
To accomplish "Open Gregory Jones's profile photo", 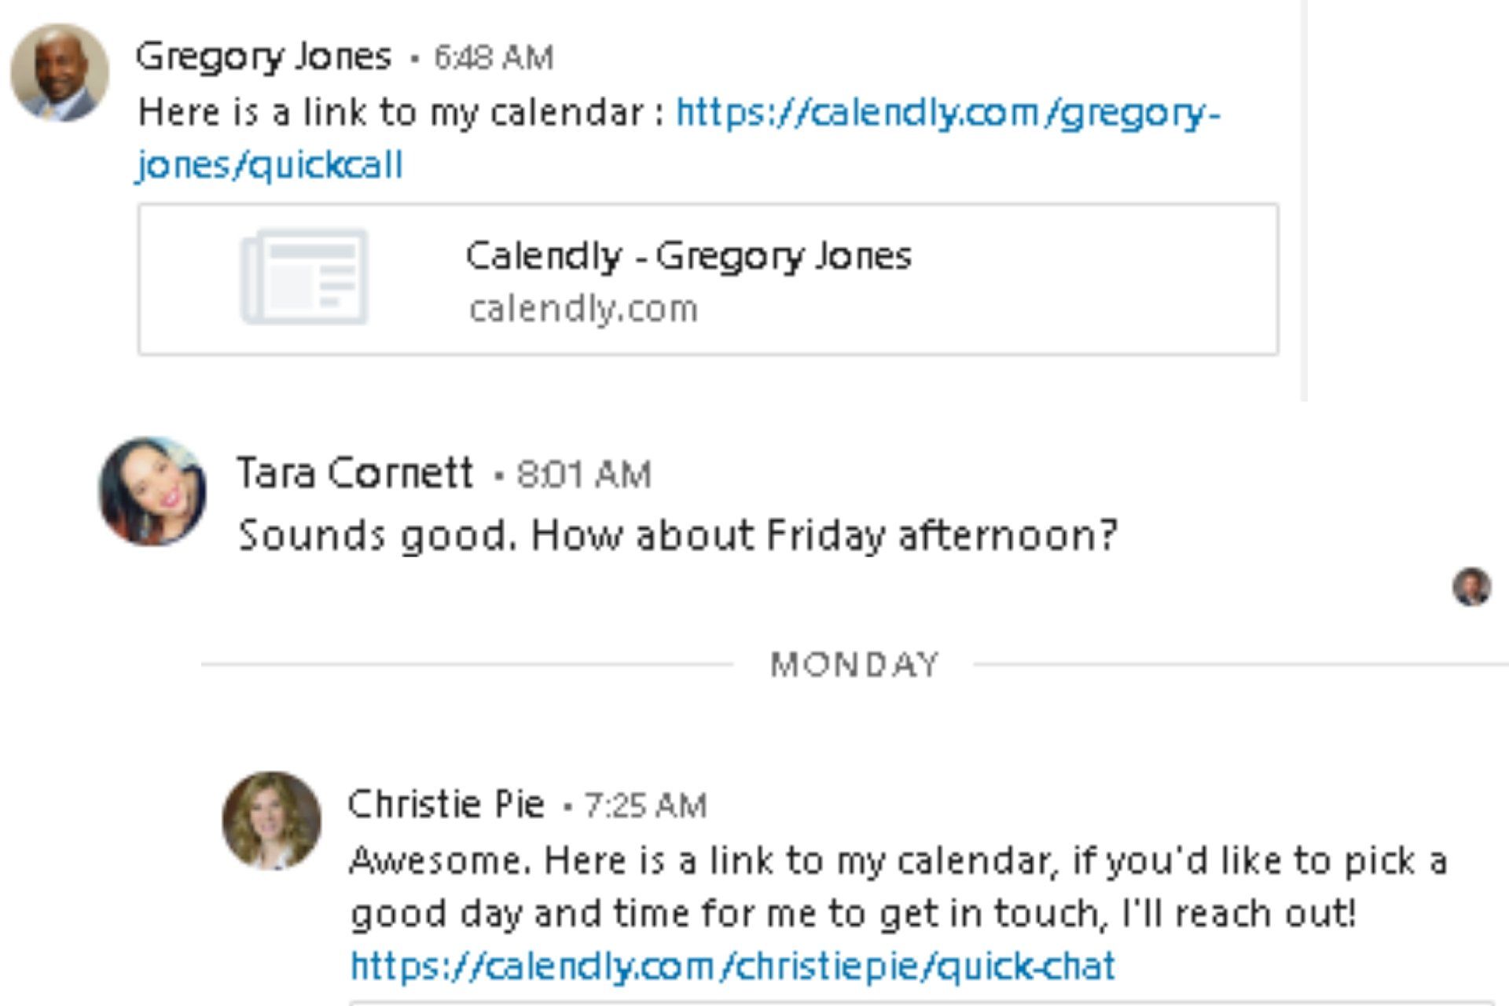I will point(60,72).
